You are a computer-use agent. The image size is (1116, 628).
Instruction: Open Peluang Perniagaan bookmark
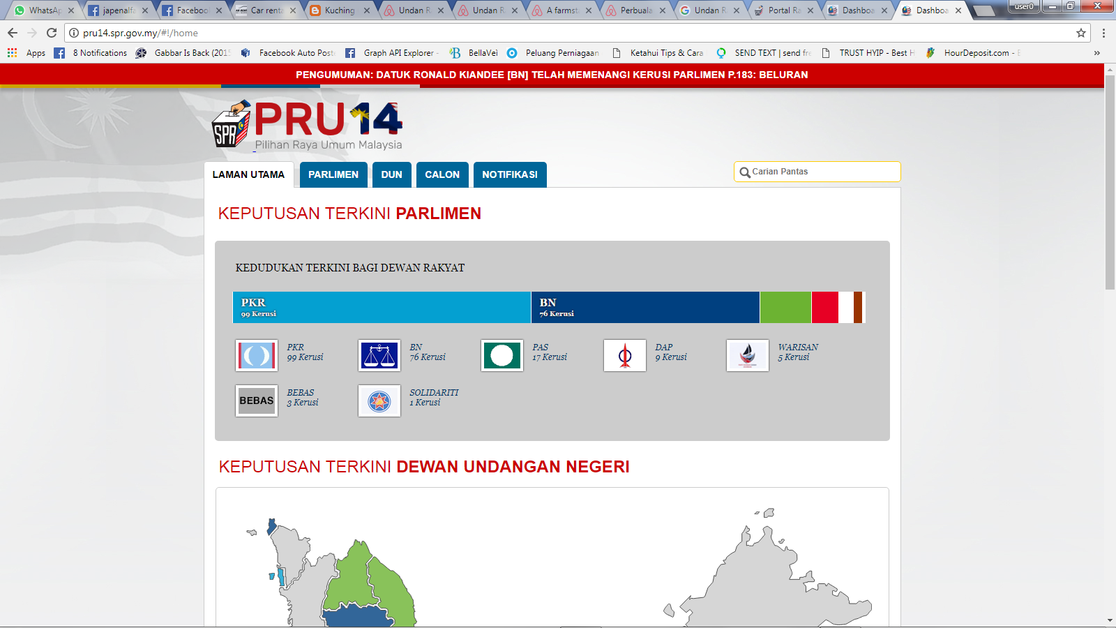pyautogui.click(x=553, y=53)
